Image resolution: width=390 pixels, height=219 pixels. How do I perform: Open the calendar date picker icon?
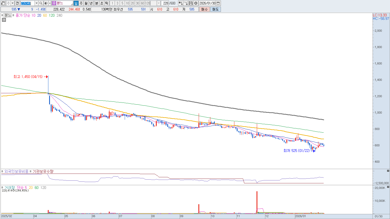click(x=218, y=3)
